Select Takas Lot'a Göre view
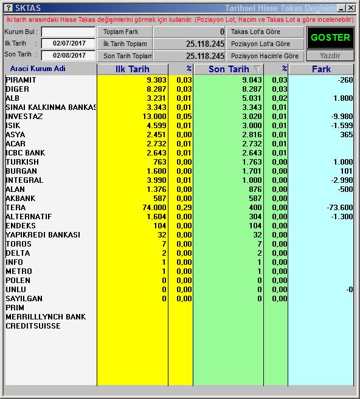Viewport: 360px width, 399px height. point(265,32)
